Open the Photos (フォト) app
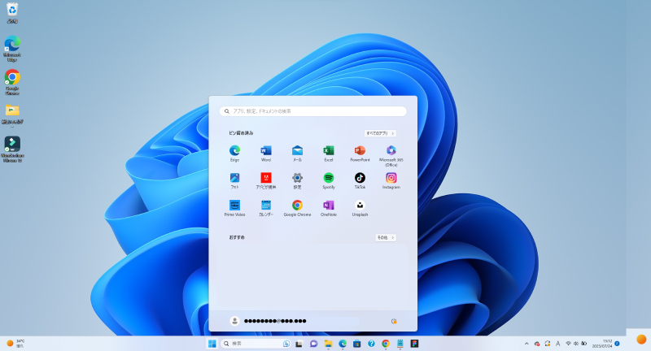The width and height of the screenshot is (651, 351). [234, 181]
